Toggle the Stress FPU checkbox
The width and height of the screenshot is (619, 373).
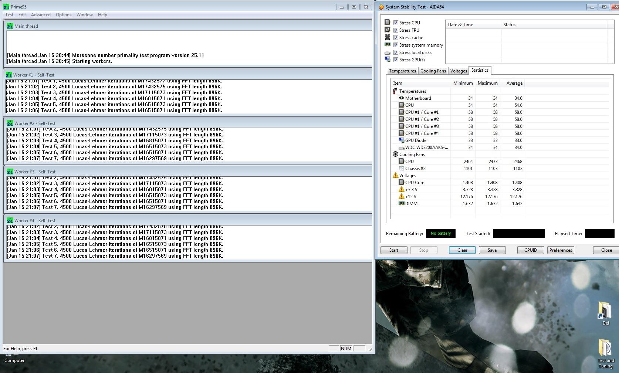[x=396, y=30]
